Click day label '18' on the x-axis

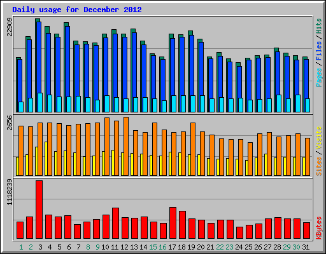coord(181,247)
